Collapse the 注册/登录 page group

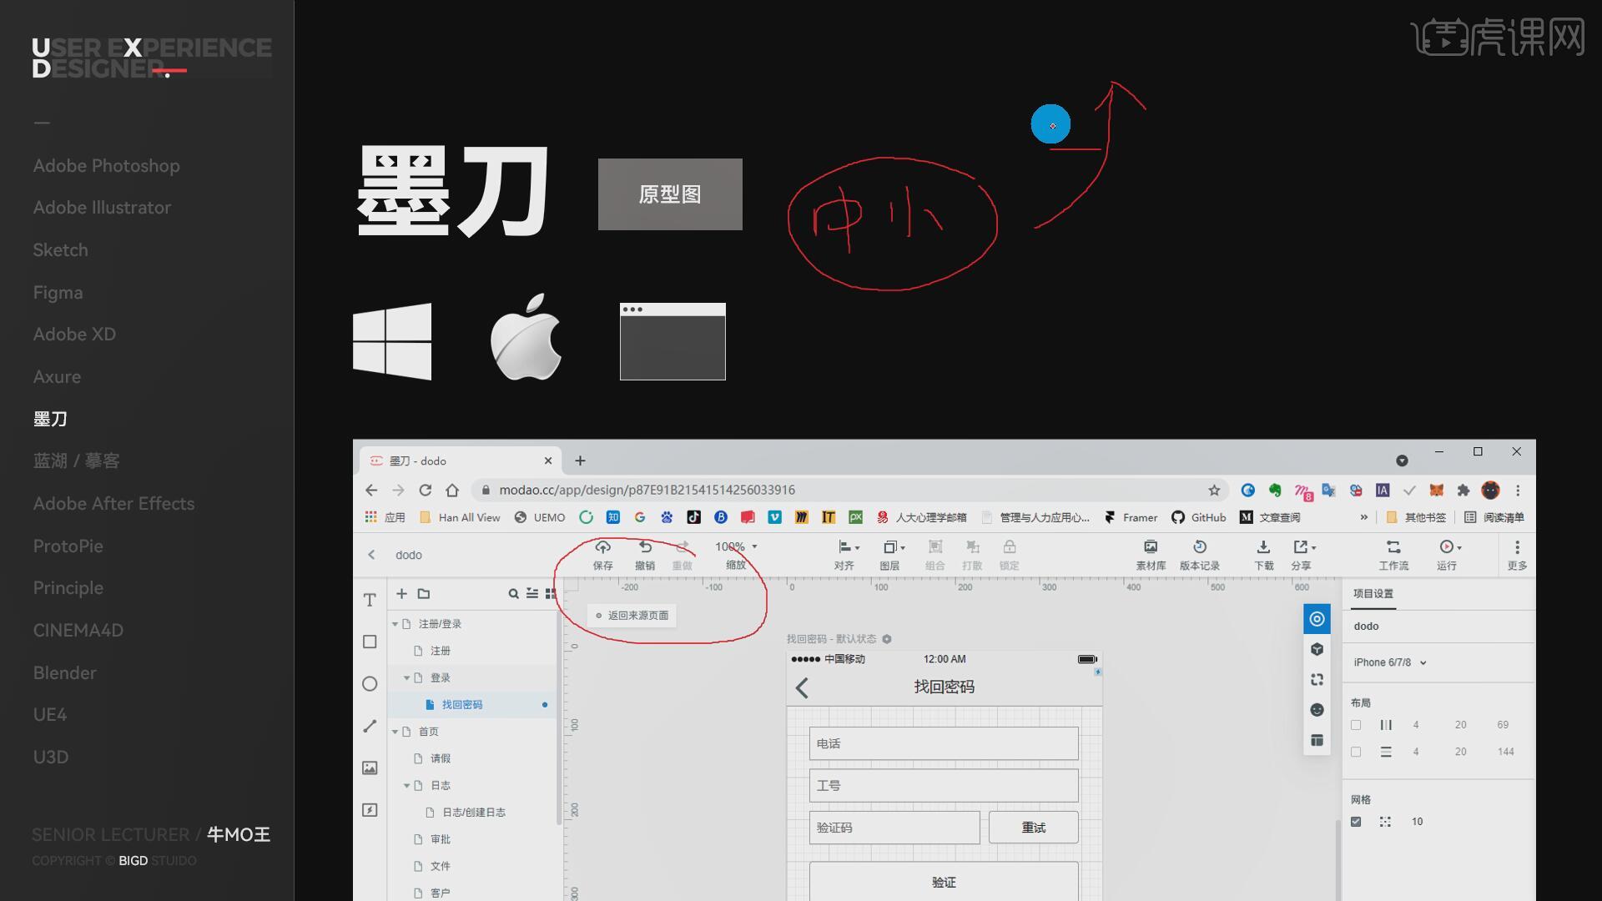(395, 624)
